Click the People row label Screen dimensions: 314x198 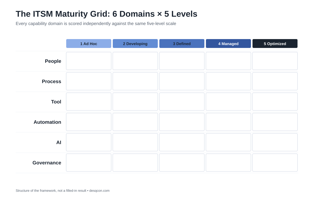click(x=53, y=61)
